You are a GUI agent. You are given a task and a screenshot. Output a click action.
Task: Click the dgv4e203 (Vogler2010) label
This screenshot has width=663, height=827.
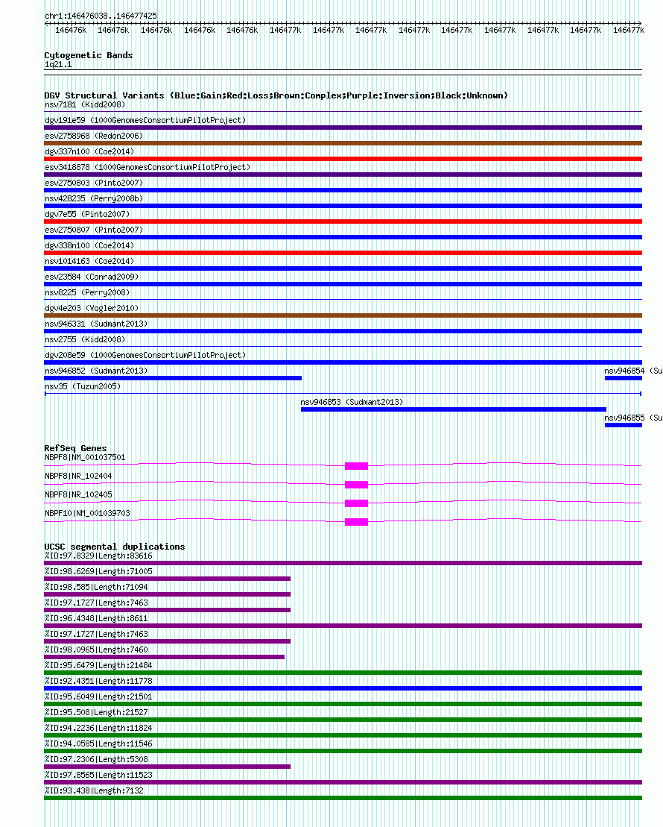(x=92, y=308)
